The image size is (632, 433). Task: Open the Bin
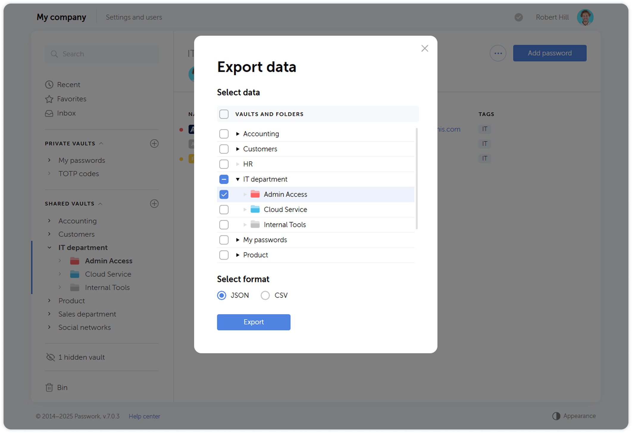(62, 387)
